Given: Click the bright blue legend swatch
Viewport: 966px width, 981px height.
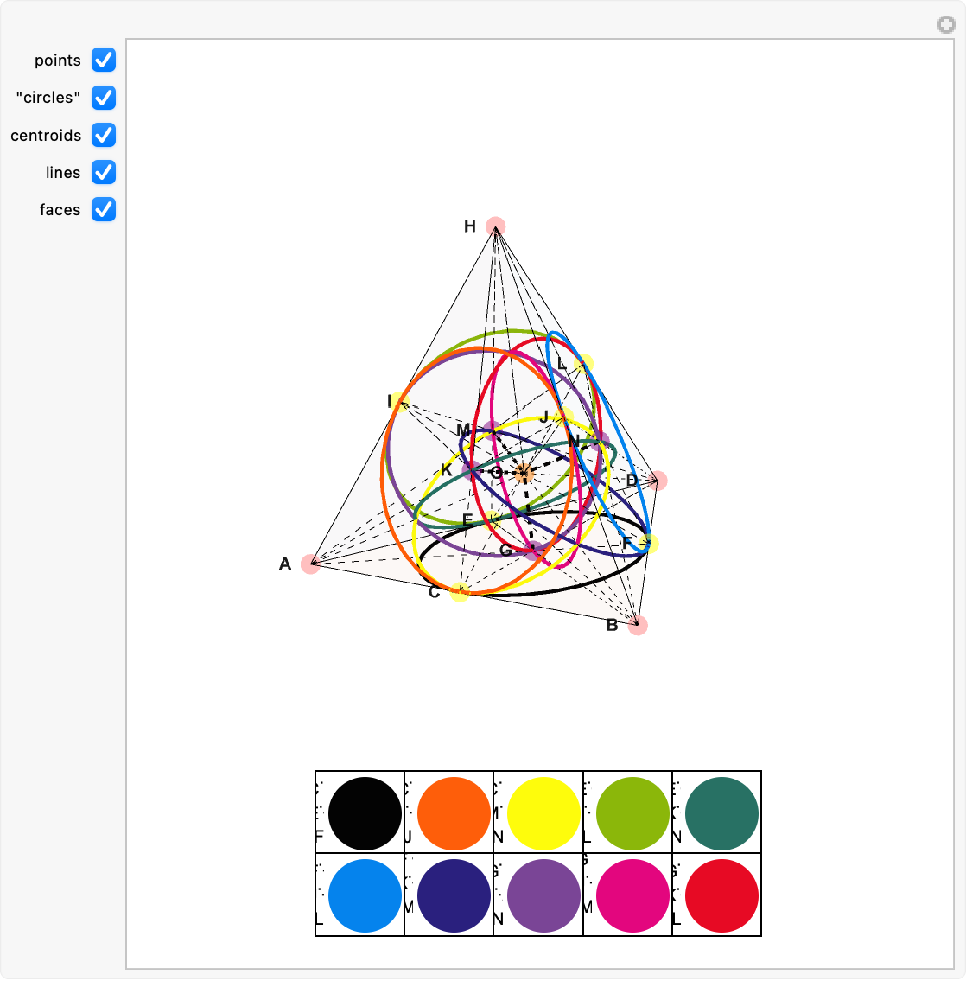Looking at the screenshot, I should point(365,895).
